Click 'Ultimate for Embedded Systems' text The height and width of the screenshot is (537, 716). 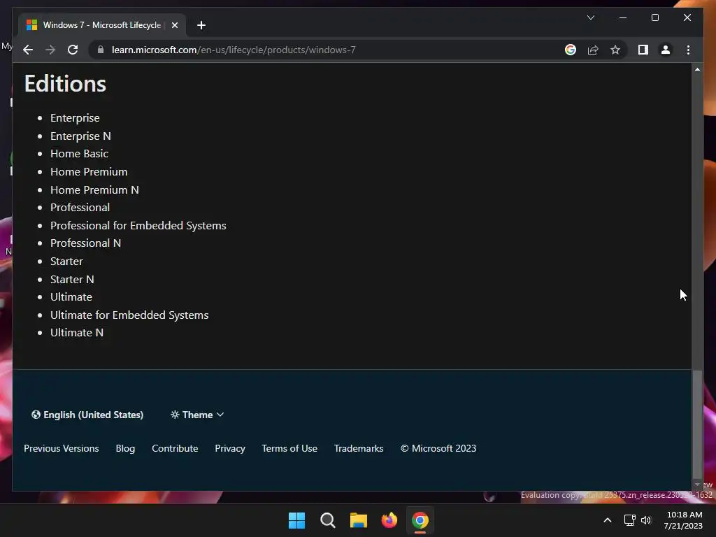tap(129, 315)
